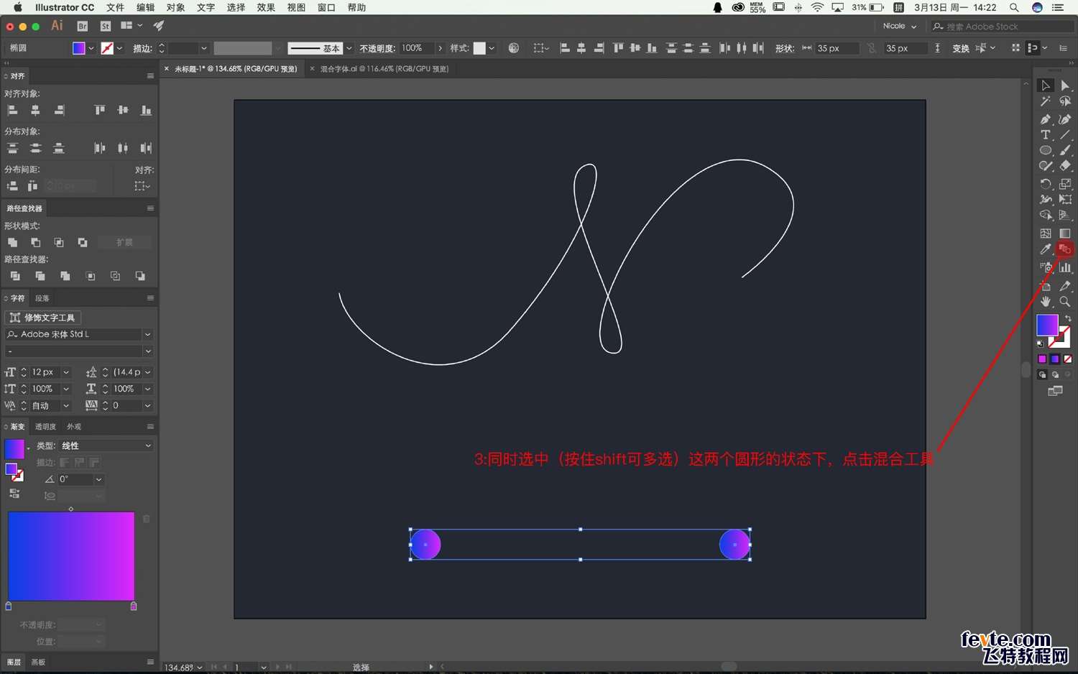Click the 修饰文字工具 button
The height and width of the screenshot is (674, 1078).
pyautogui.click(x=43, y=318)
